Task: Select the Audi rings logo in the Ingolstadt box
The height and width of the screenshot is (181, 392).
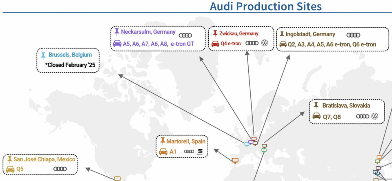Action: point(353,35)
